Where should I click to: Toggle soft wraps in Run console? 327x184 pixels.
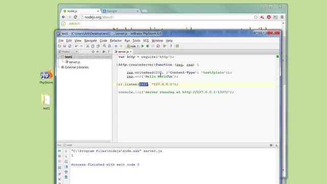66,162
